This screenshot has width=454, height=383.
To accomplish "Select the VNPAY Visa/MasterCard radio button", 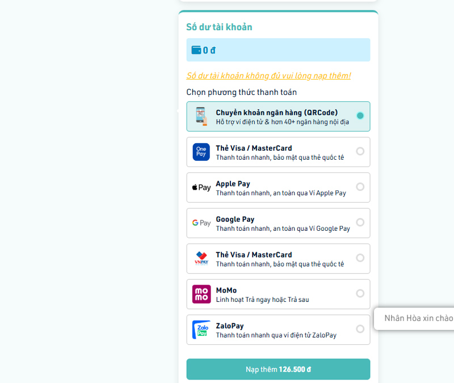I will [360, 258].
